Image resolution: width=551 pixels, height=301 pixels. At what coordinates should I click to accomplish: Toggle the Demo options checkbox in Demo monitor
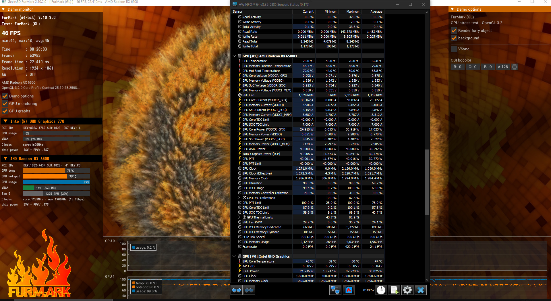(x=5, y=96)
